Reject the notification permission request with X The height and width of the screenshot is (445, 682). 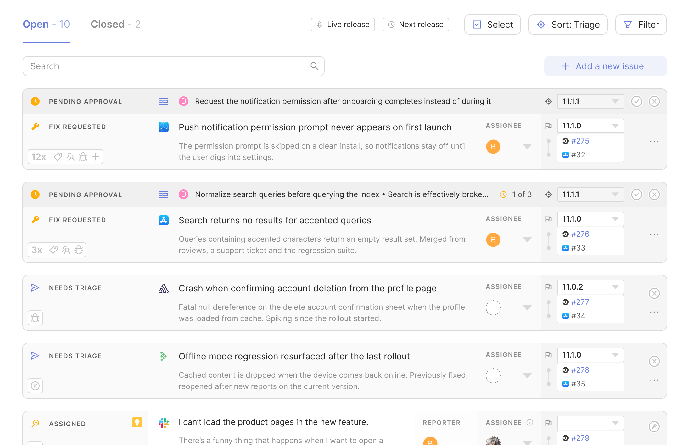(x=654, y=101)
